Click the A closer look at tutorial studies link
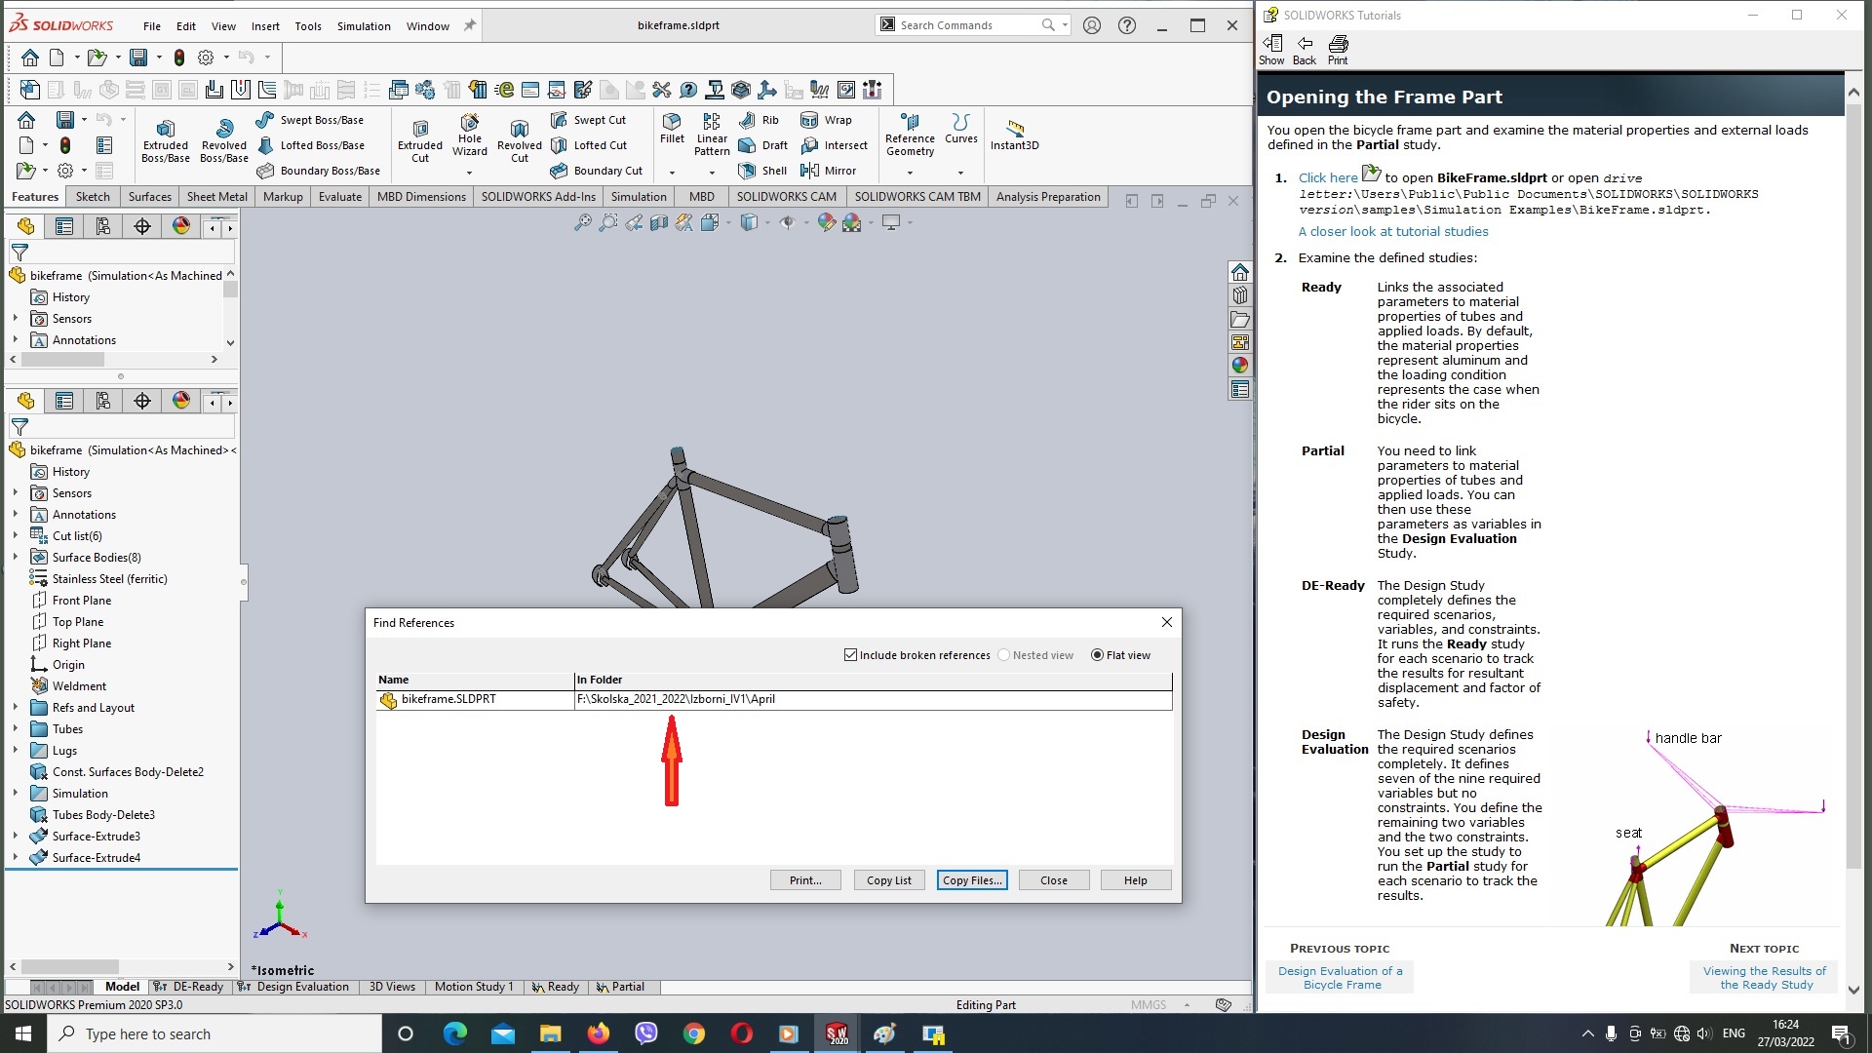Screen dimensions: 1872x1053 1393,231
